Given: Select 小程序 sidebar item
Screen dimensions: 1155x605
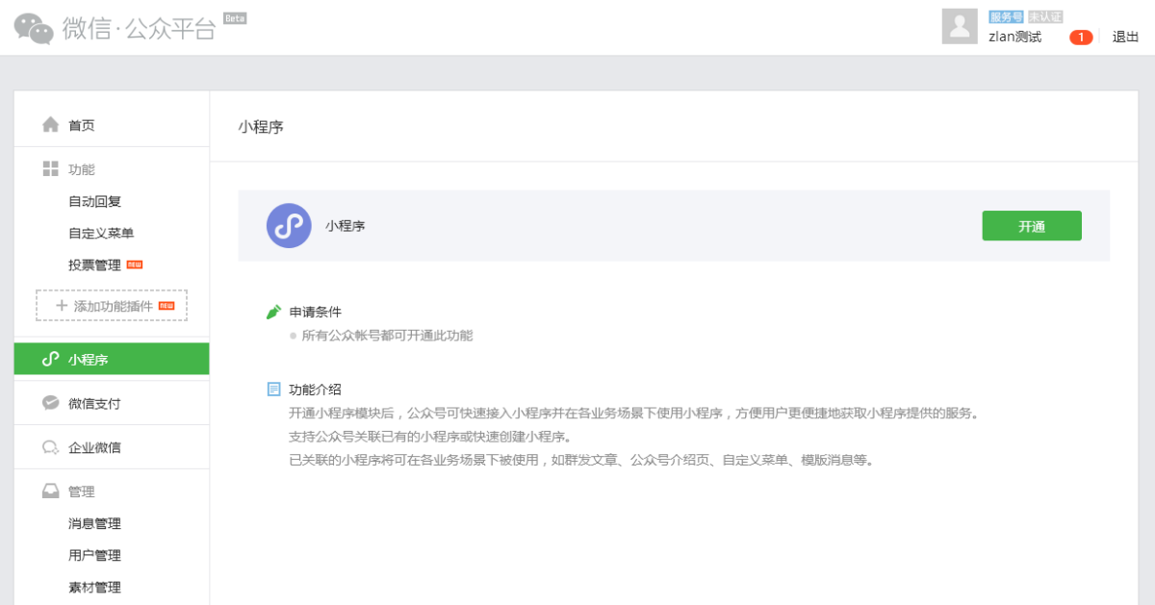Looking at the screenshot, I should point(112,360).
